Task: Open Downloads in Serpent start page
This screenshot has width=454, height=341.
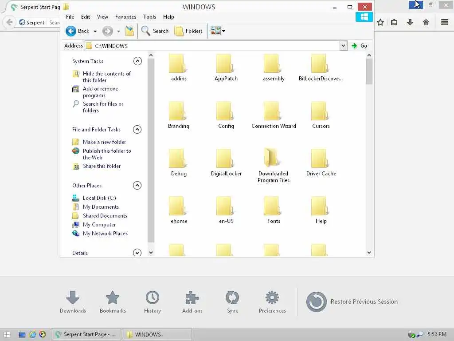Action: tap(73, 302)
